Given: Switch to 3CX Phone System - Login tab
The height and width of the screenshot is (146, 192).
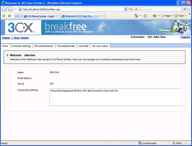Looking at the screenshot, I should click(41, 17).
